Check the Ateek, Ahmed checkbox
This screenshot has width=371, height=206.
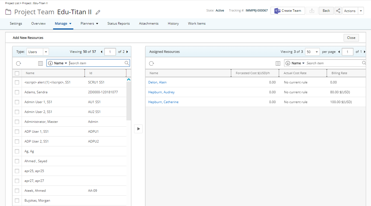coord(17,191)
